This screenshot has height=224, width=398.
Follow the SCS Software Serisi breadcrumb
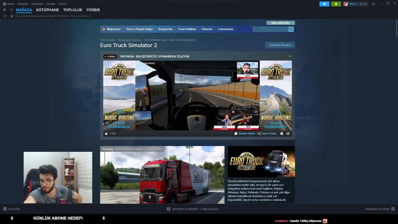(x=155, y=40)
